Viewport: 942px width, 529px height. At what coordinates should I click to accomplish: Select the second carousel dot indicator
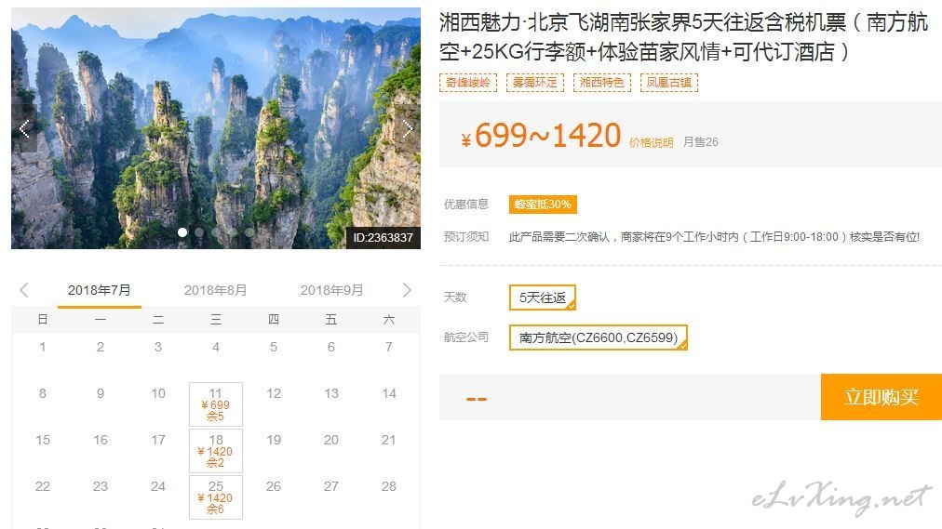tap(199, 232)
